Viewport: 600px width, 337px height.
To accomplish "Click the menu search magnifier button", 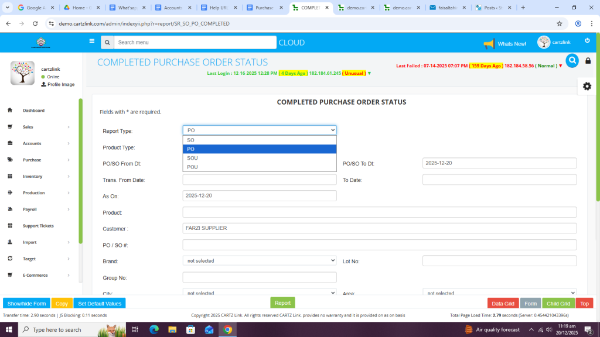I will 107,43.
